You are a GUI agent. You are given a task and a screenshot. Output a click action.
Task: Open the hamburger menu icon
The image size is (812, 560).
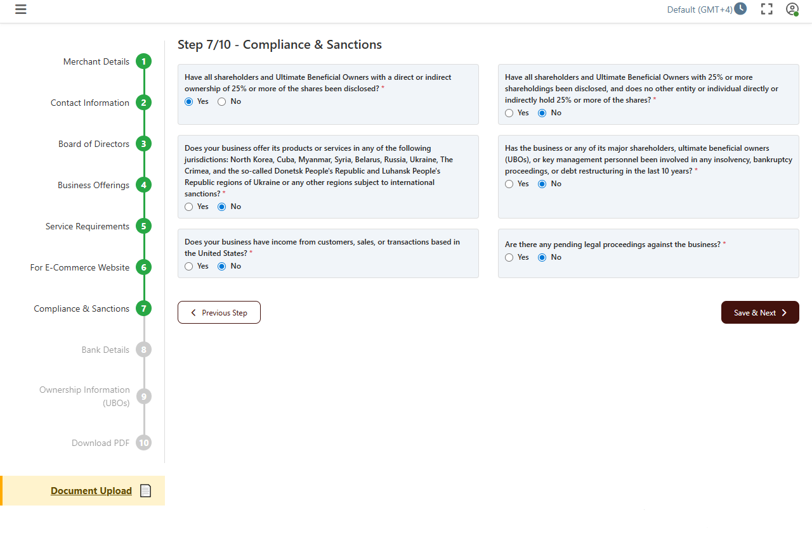(21, 10)
